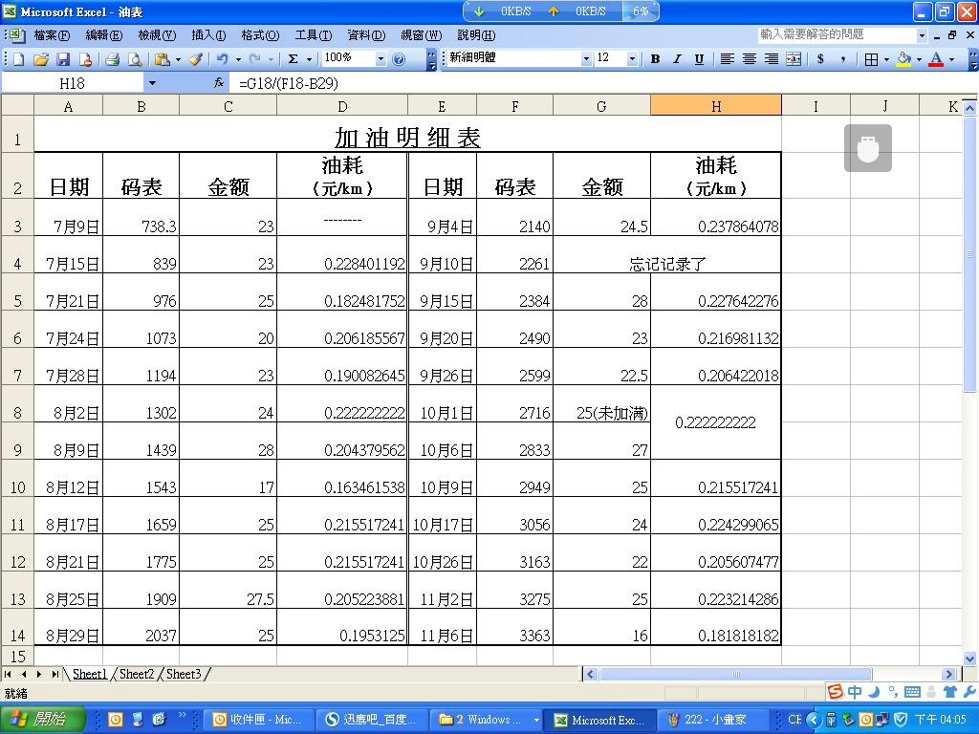This screenshot has height=734, width=979.
Task: Open the zoom percentage dropdown
Action: click(x=381, y=58)
